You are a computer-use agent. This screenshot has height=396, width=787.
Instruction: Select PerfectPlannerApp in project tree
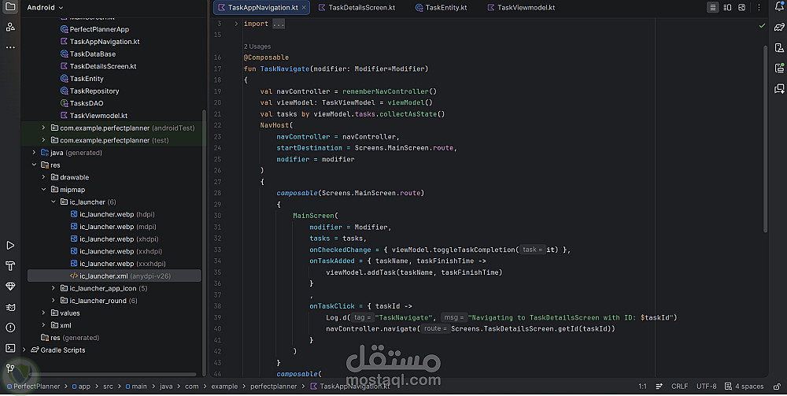94,29
